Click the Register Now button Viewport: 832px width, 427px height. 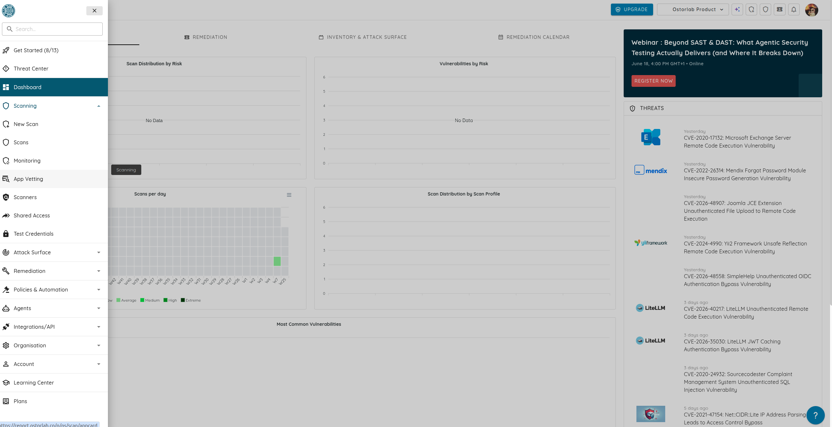[653, 81]
